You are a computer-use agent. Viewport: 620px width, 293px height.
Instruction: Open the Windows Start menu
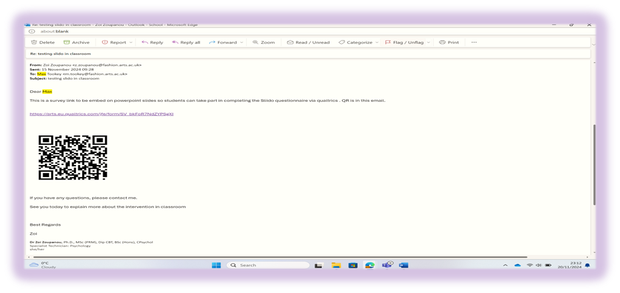pyautogui.click(x=216, y=265)
